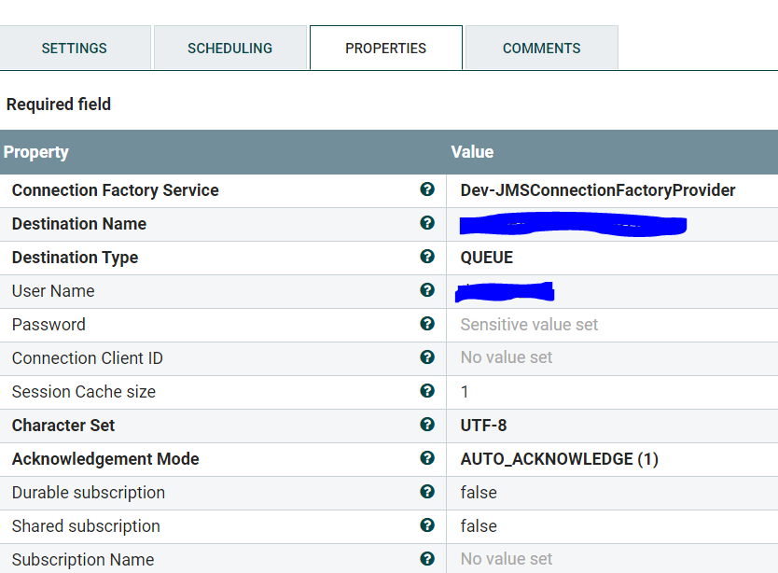Click help icon next to Destination Type

427,257
